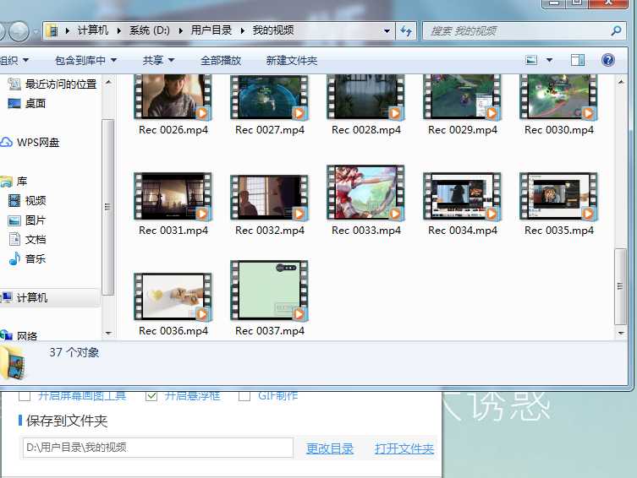Click the 打开文件夹 link in the recorder window
The height and width of the screenshot is (478, 637).
pos(404,448)
